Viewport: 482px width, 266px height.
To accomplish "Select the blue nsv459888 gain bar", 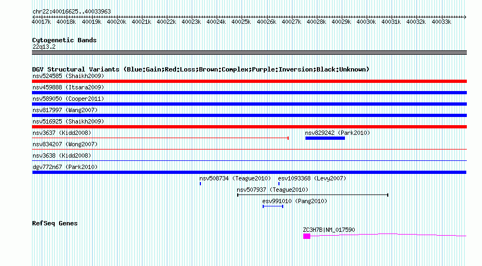I will pos(249,93).
